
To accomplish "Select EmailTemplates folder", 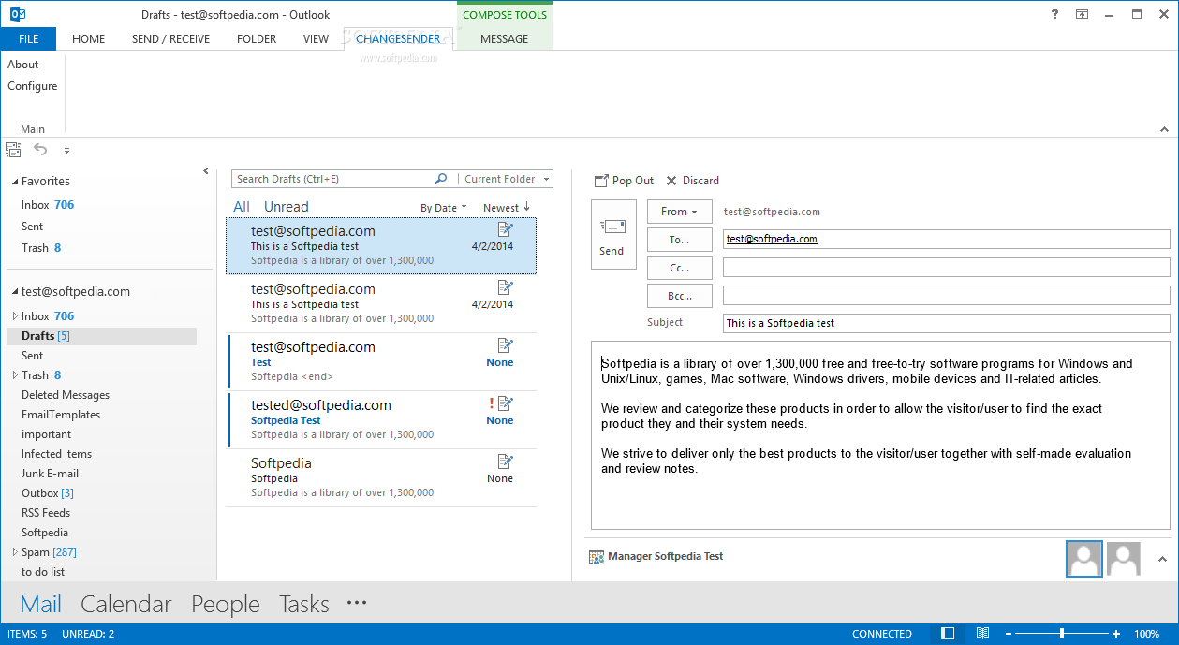I will pyautogui.click(x=61, y=415).
